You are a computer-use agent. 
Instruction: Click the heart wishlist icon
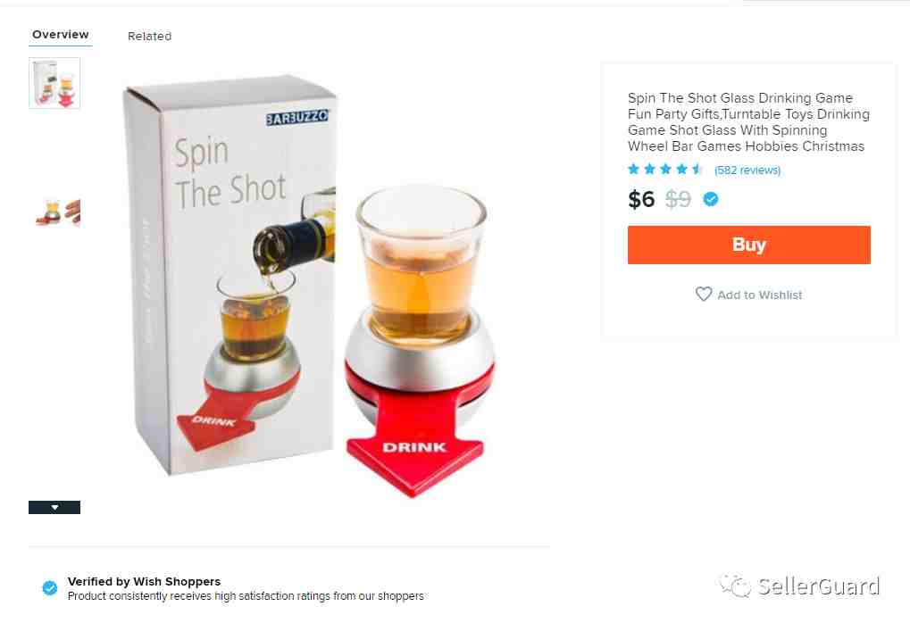pos(704,295)
